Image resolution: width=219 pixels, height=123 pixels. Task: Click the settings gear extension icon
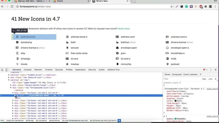(x=206, y=6)
